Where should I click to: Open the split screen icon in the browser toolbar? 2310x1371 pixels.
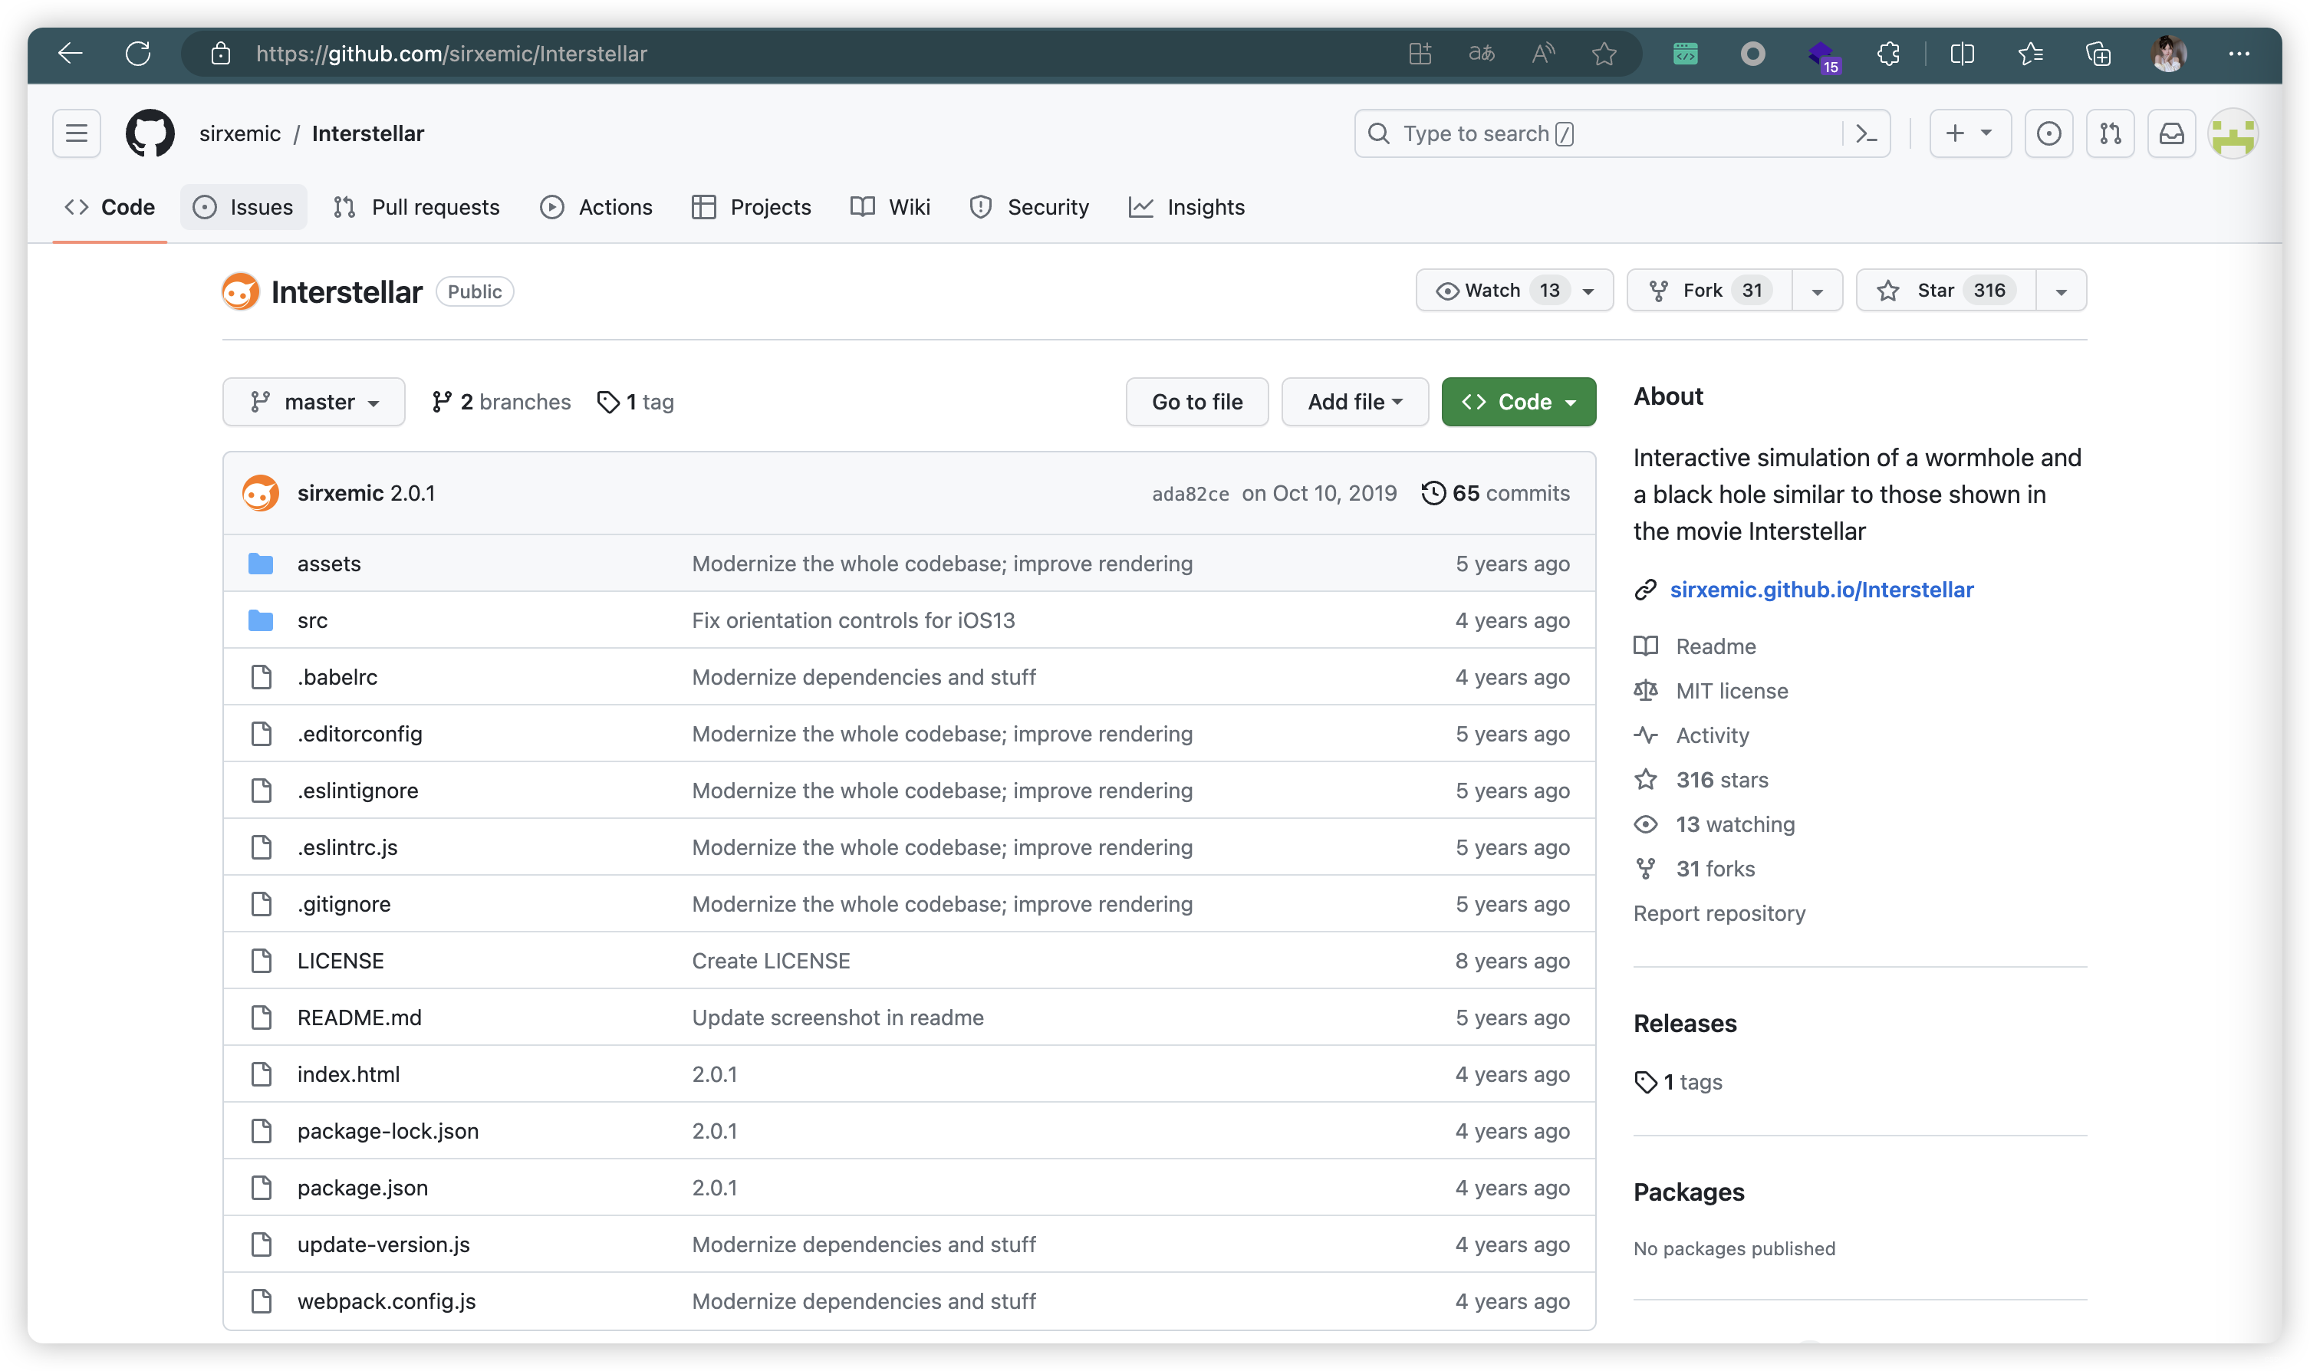click(x=1963, y=54)
